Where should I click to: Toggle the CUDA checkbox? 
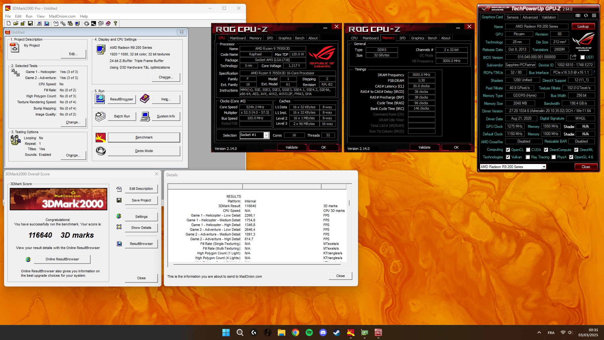coord(528,150)
